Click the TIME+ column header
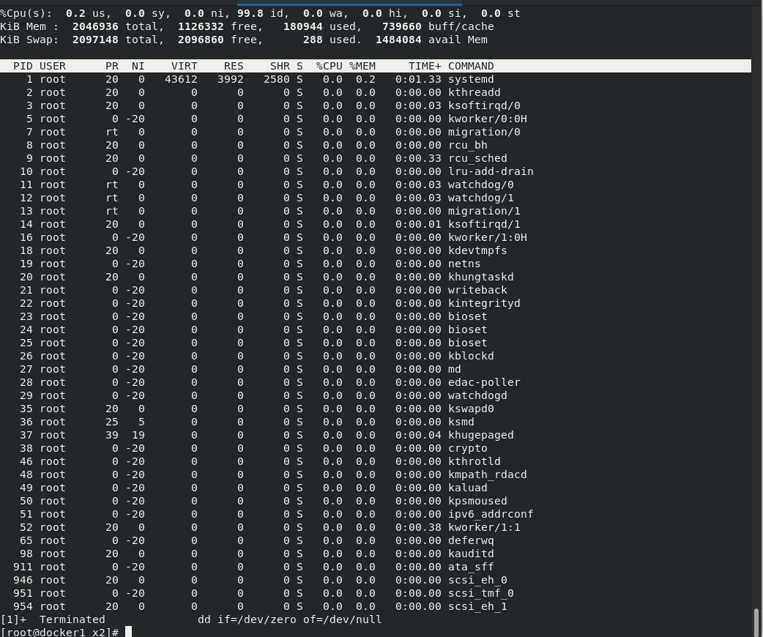The height and width of the screenshot is (637, 763). click(425, 66)
